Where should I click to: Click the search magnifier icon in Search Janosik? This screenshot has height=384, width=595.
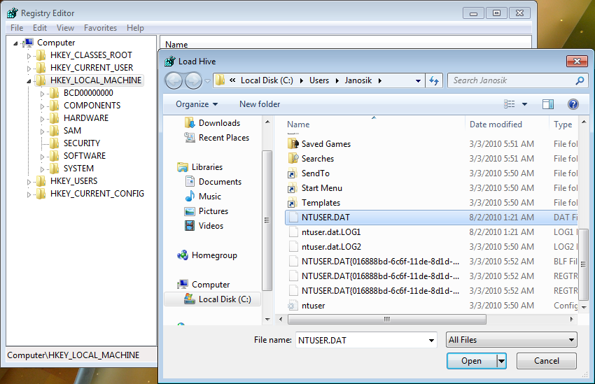pyautogui.click(x=580, y=80)
